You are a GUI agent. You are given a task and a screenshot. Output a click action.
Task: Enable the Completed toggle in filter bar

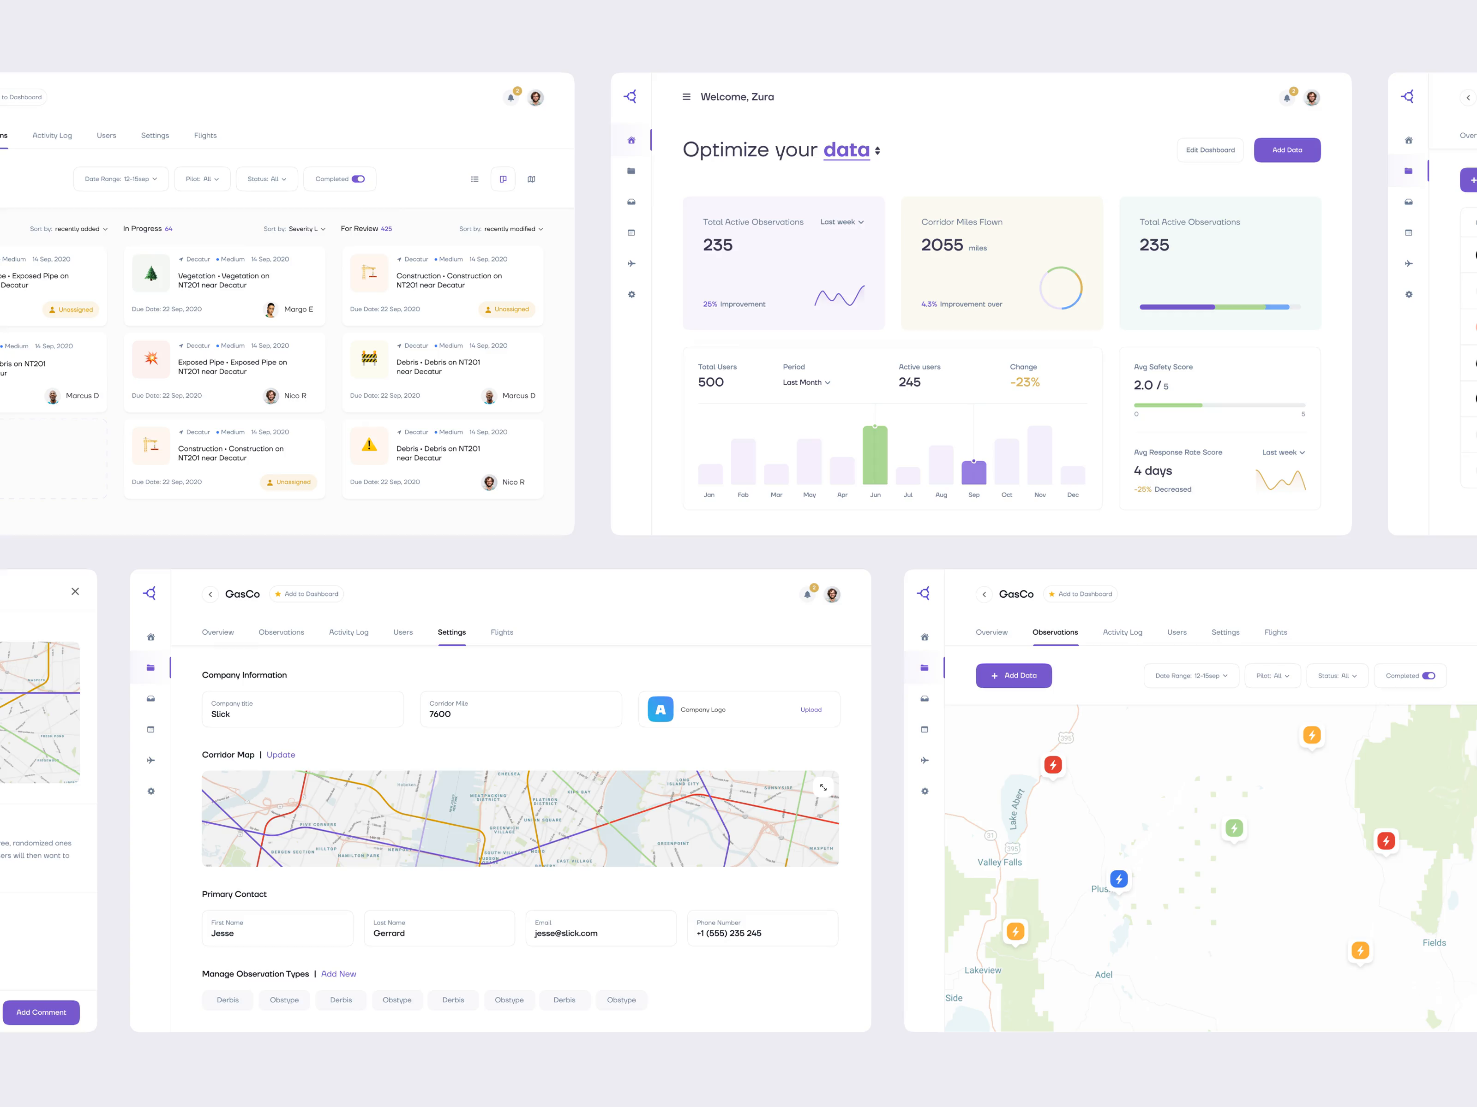(358, 179)
